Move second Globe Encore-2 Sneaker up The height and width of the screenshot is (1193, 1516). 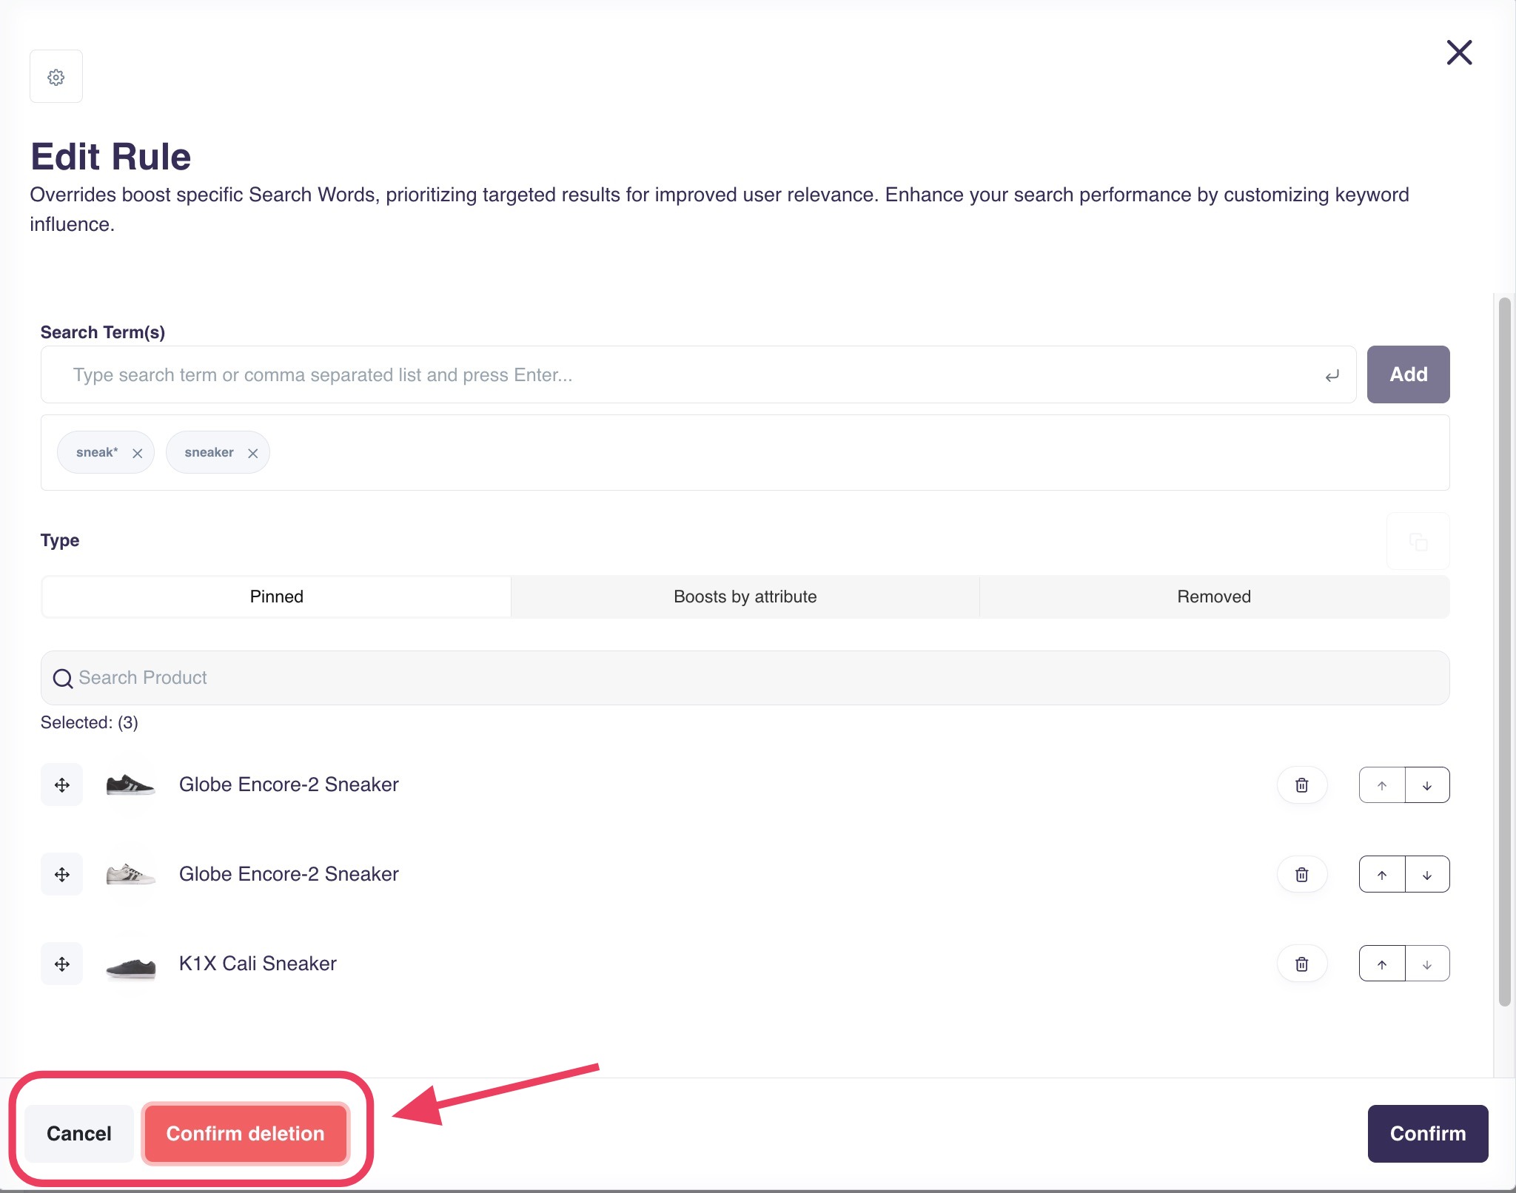[x=1382, y=875]
